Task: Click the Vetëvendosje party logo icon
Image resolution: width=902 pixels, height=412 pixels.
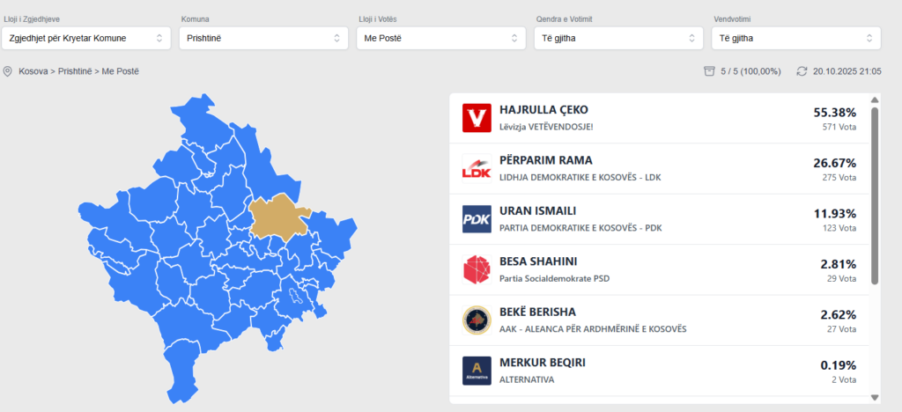Action: pos(477,118)
